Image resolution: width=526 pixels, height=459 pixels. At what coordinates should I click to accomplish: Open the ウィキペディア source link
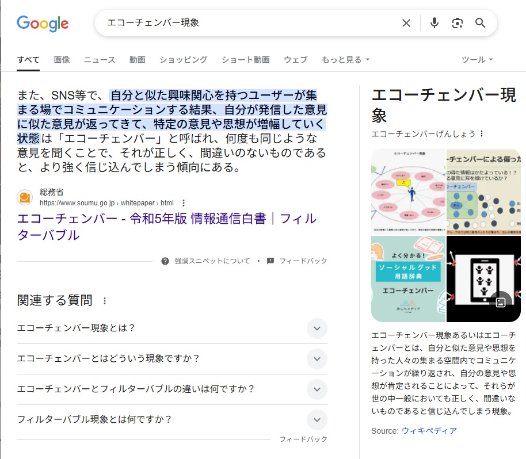pyautogui.click(x=429, y=431)
